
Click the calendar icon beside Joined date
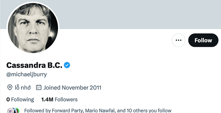click(x=39, y=88)
